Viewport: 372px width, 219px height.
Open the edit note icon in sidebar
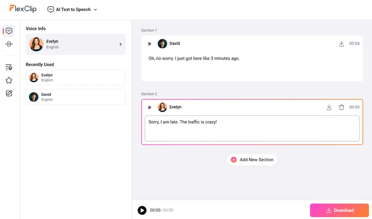(9, 94)
